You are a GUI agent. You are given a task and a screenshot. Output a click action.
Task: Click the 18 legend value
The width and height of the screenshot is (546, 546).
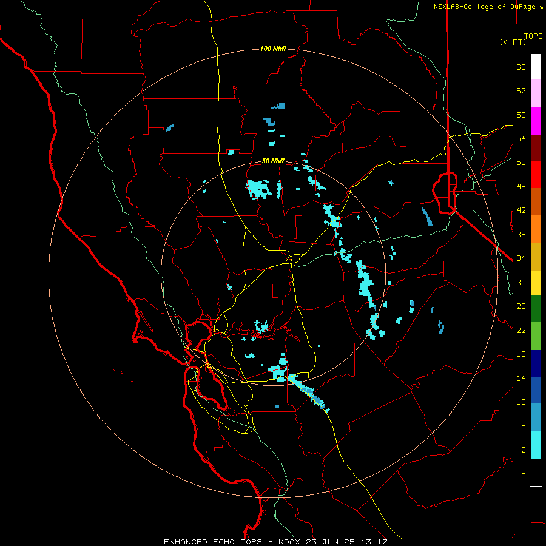click(521, 354)
